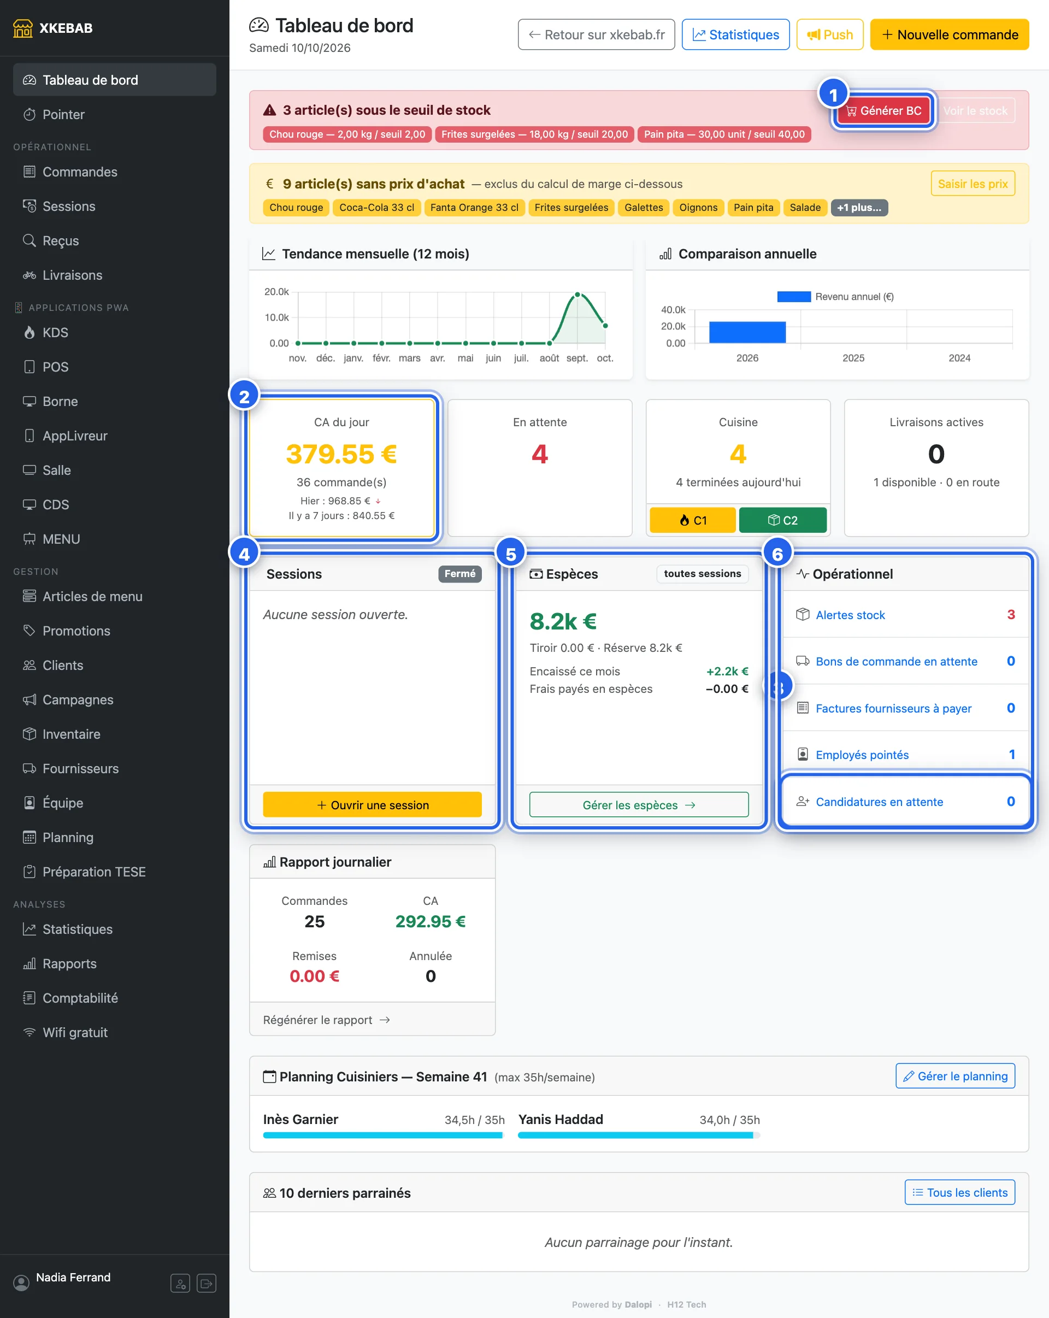Open the C2 kitchen button
This screenshot has height=1318, width=1049.
[782, 520]
